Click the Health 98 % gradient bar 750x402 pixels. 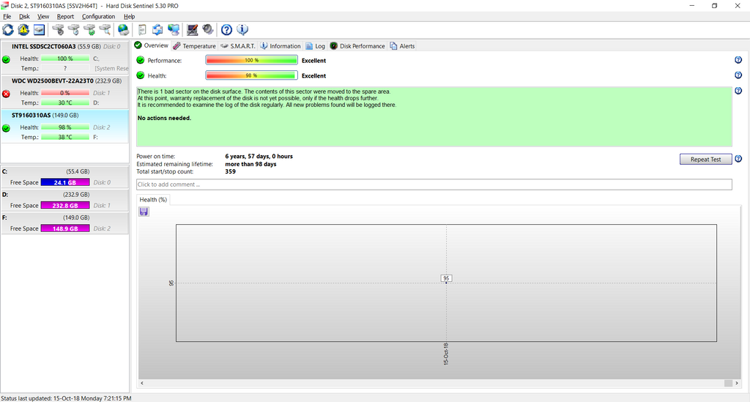coord(252,75)
